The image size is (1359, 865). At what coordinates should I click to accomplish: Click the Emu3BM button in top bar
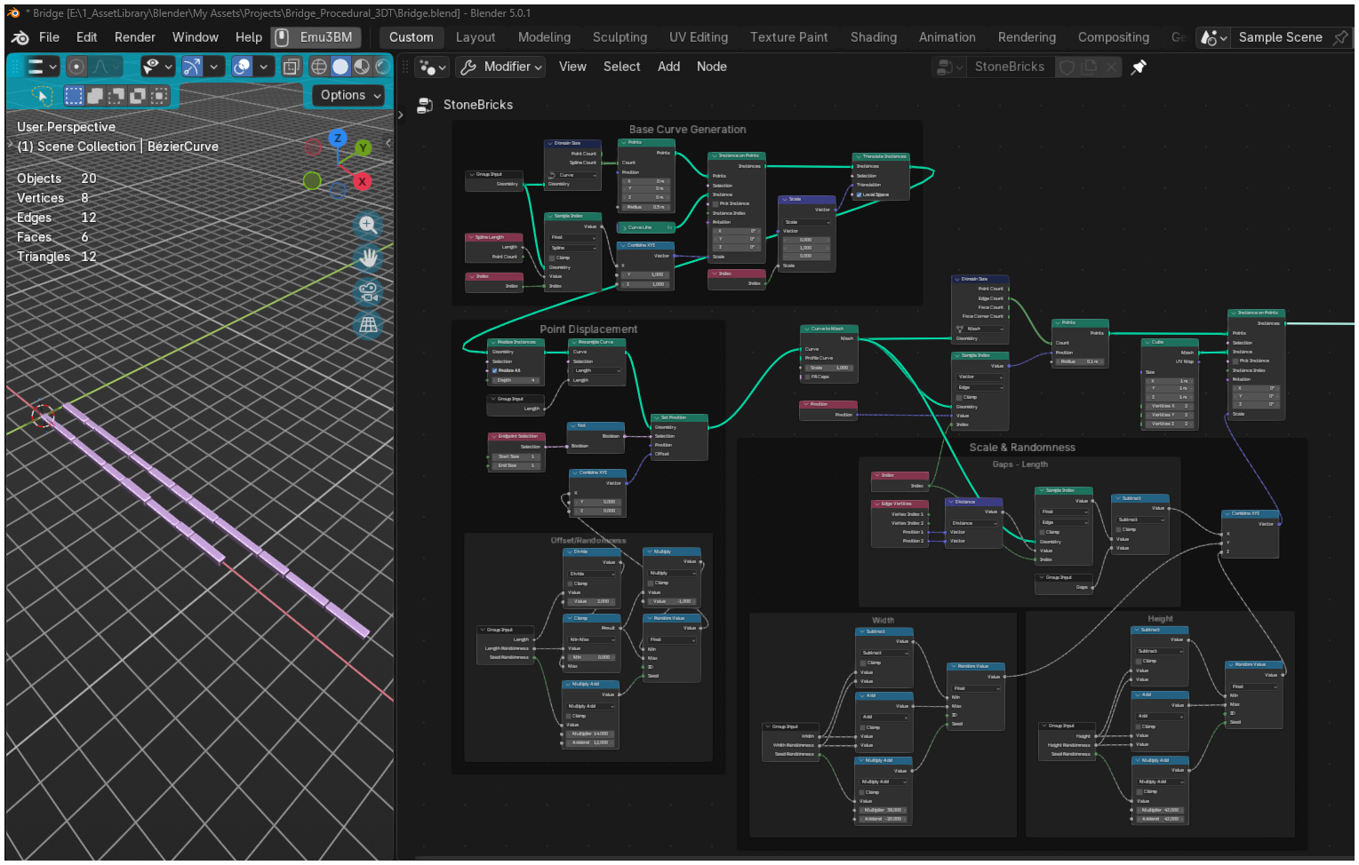tap(316, 37)
